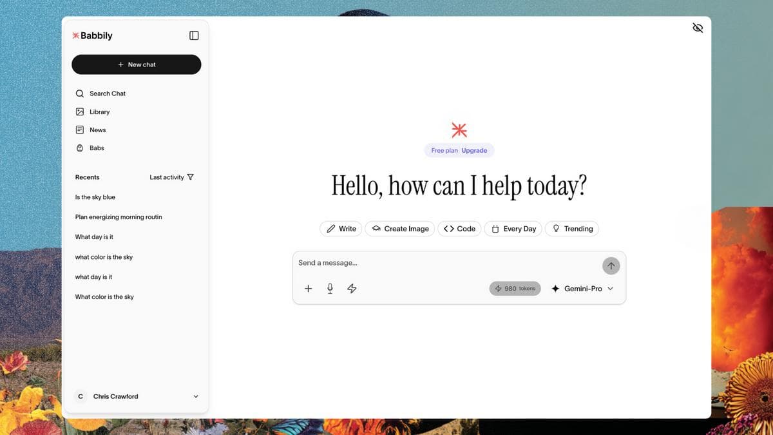Toggle the crossed-out eye visibility icon
Image resolution: width=773 pixels, height=435 pixels.
[x=697, y=28]
